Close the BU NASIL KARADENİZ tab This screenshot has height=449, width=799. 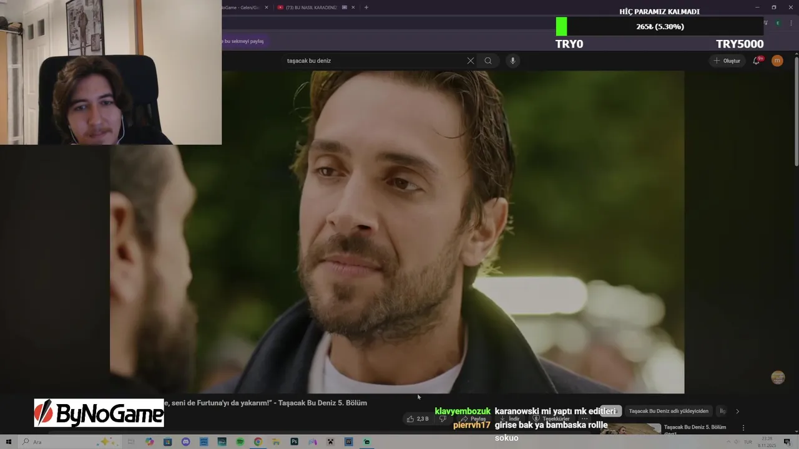[353, 7]
